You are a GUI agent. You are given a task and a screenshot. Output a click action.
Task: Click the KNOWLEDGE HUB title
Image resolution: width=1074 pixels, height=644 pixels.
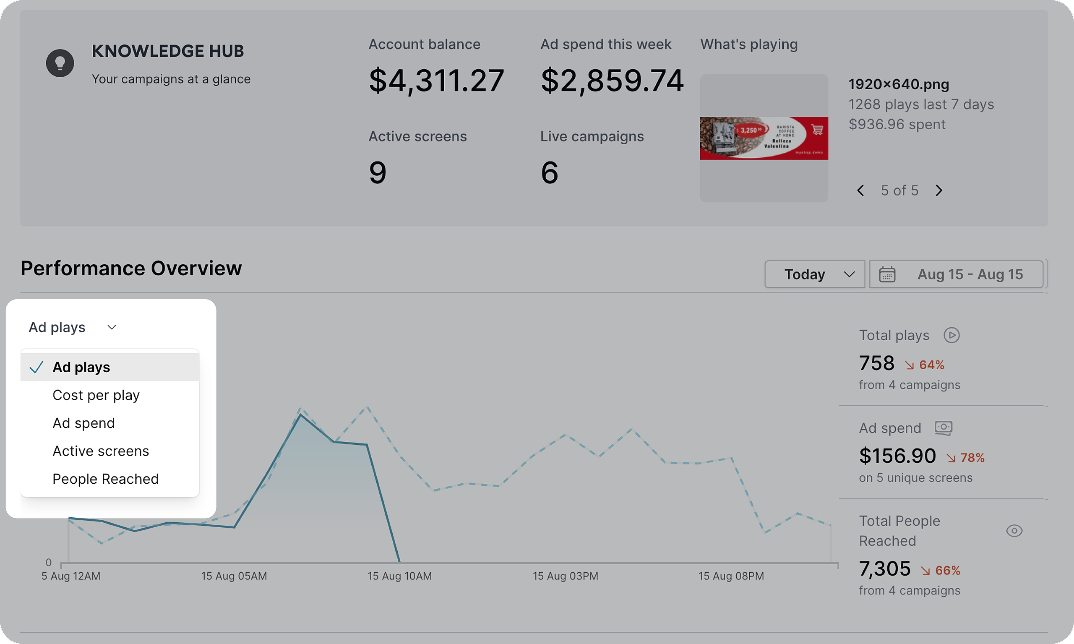tap(168, 51)
